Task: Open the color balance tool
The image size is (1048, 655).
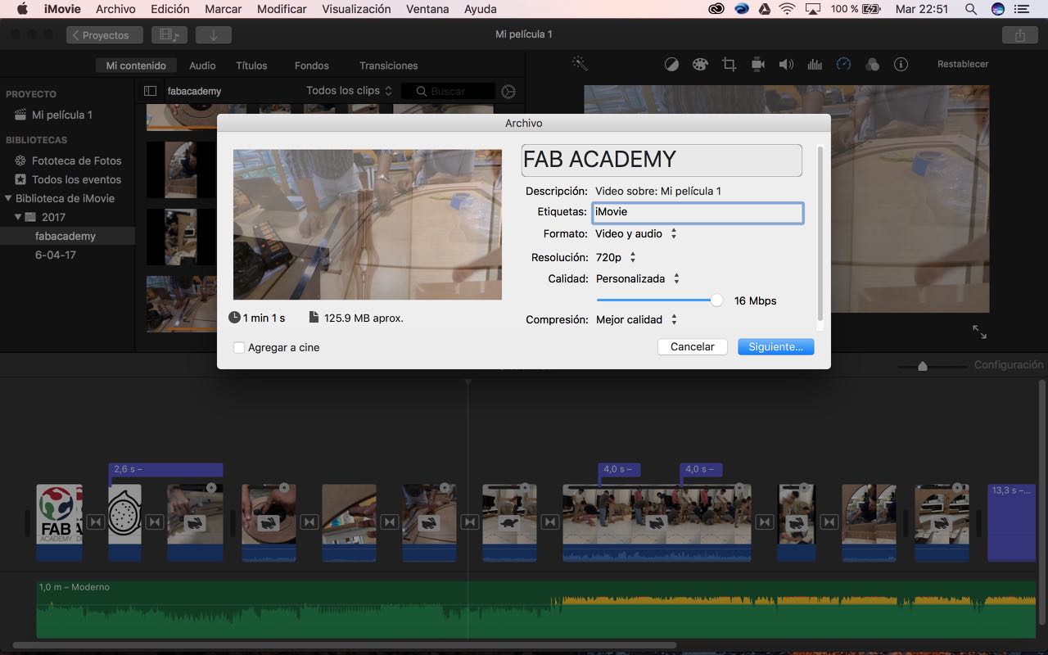Action: tap(671, 64)
